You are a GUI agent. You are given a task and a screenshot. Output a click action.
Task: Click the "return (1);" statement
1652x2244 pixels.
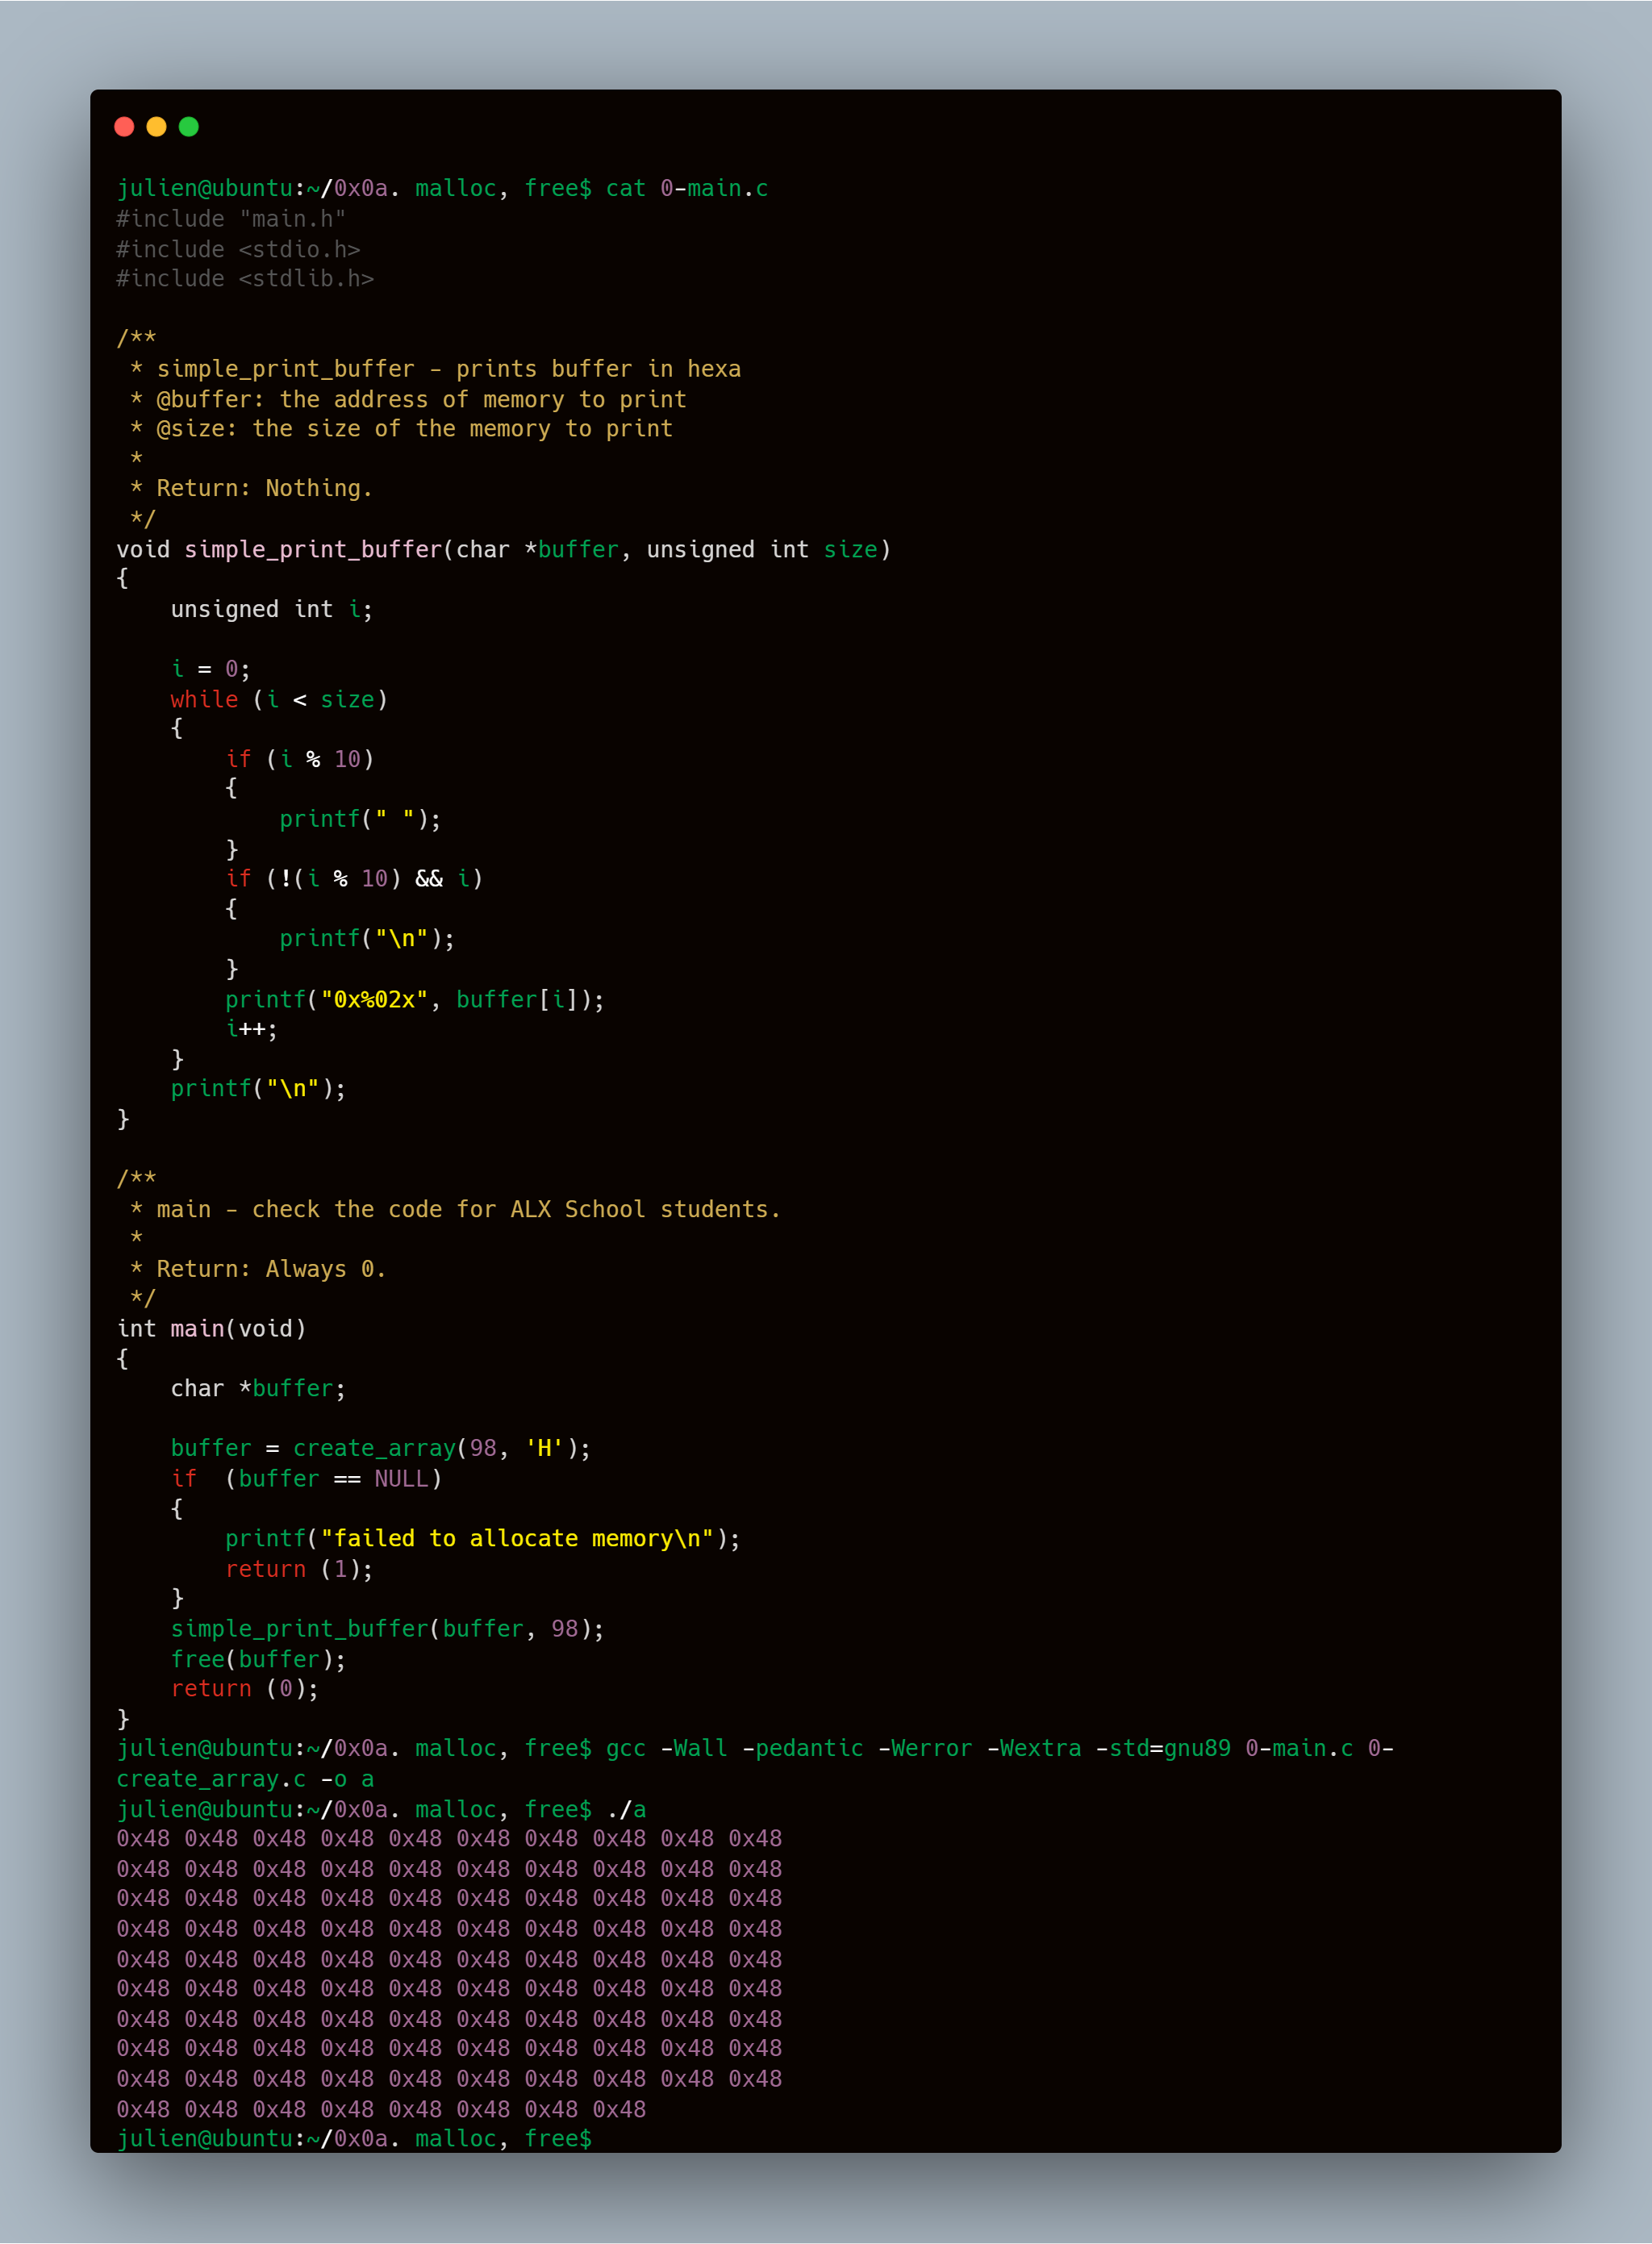point(299,1569)
